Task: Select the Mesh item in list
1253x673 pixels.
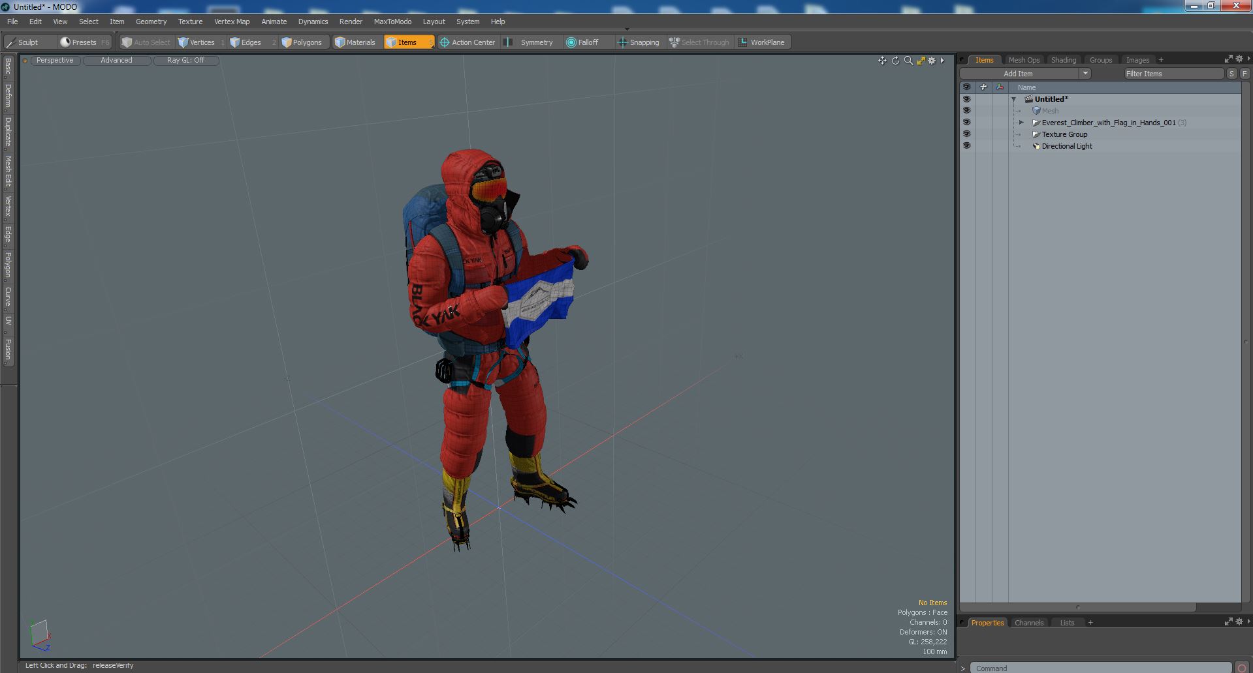Action: click(1050, 111)
